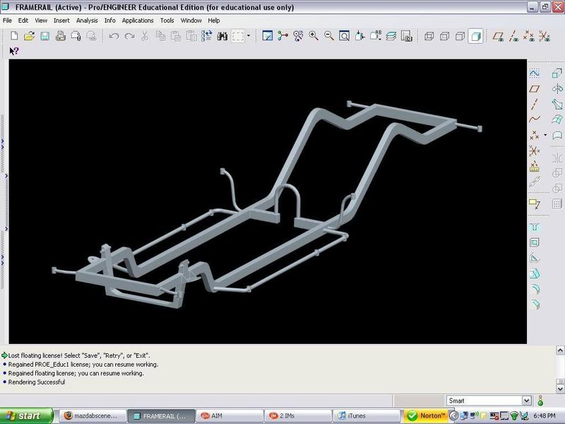Toggle datum axes display
The width and height of the screenshot is (565, 424).
[513, 35]
